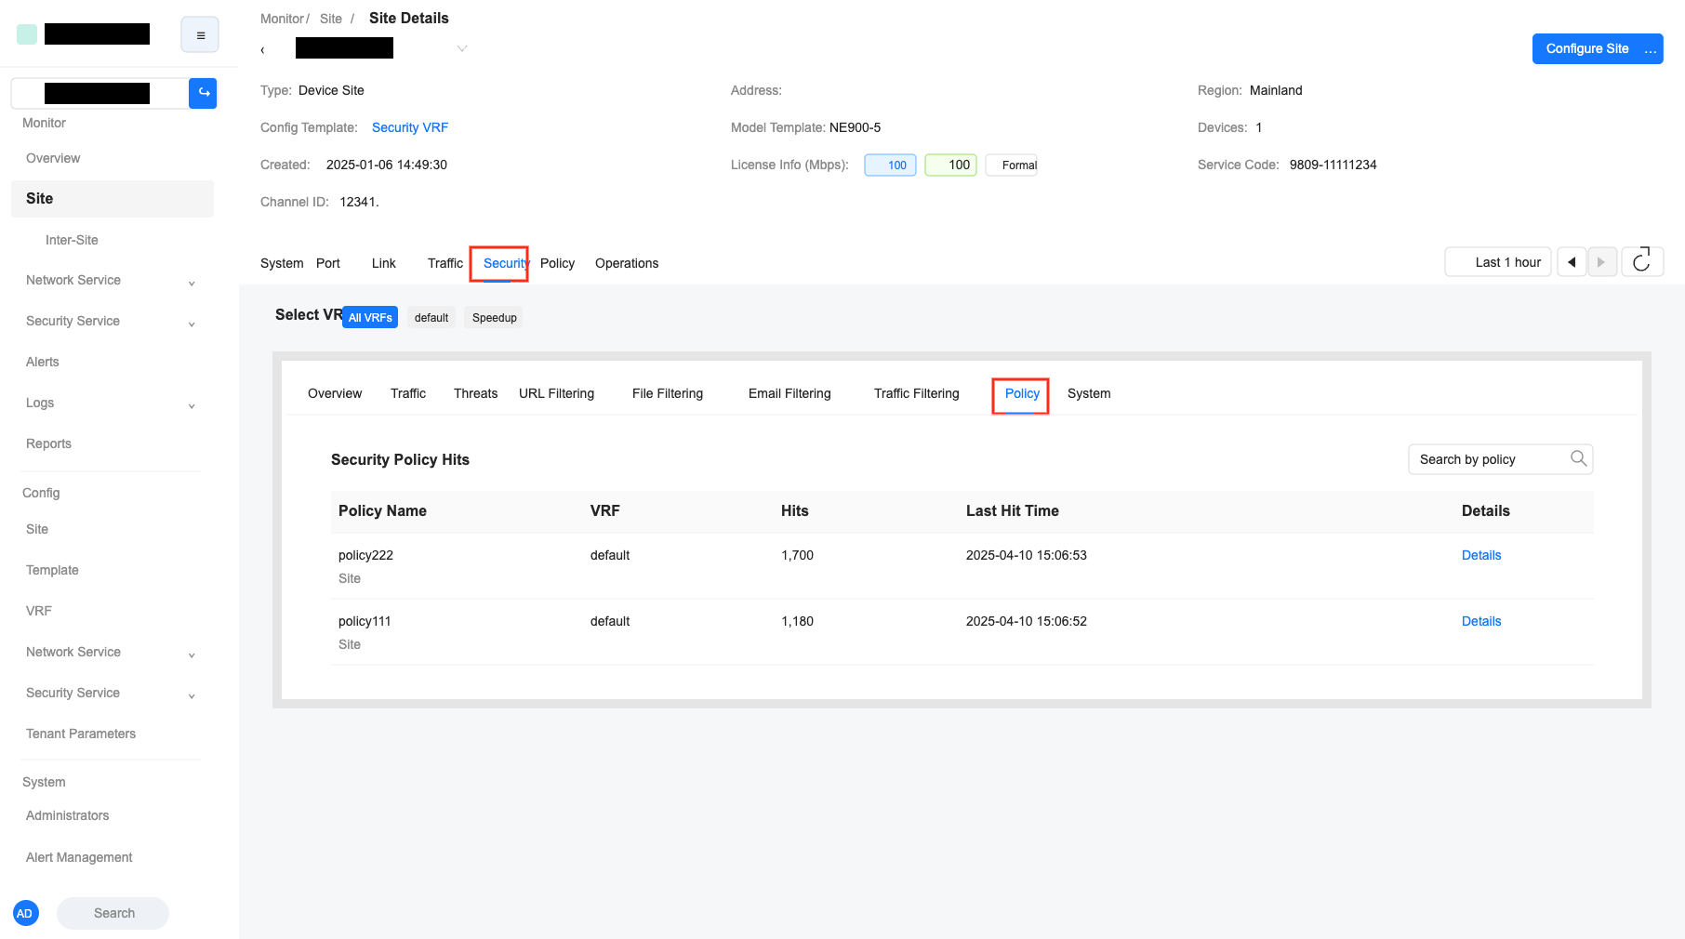Switch to the top-level Policy tab
The width and height of the screenshot is (1685, 939).
(x=558, y=263)
